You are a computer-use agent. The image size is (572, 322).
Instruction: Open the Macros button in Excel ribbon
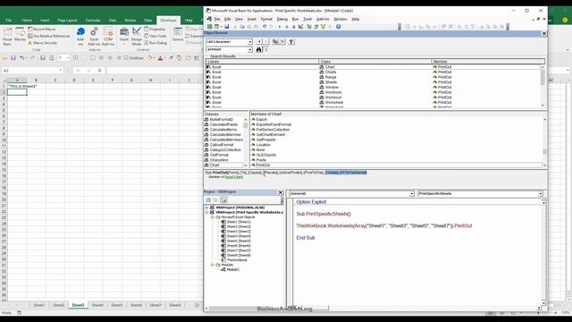pos(20,35)
